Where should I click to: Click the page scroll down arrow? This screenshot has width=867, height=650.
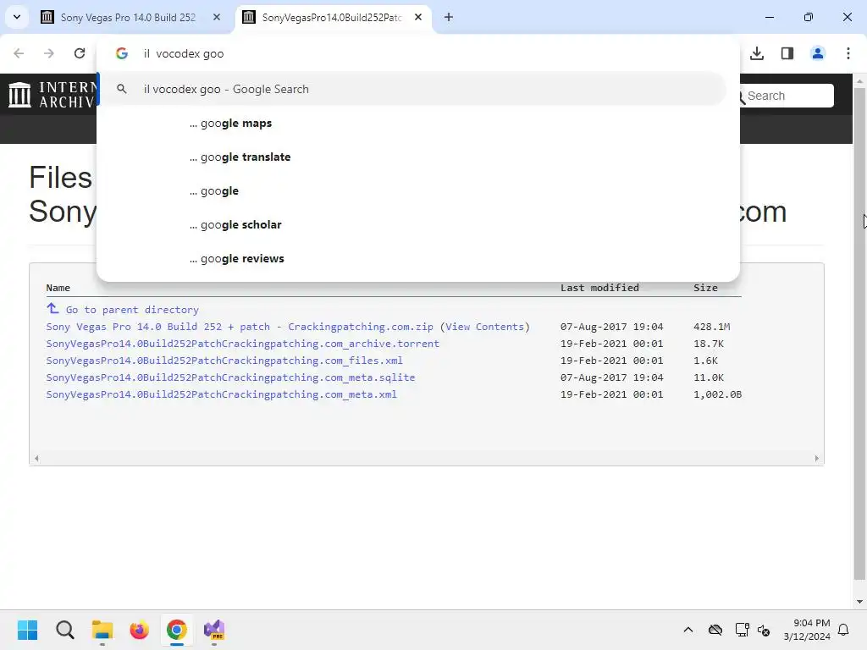click(859, 602)
